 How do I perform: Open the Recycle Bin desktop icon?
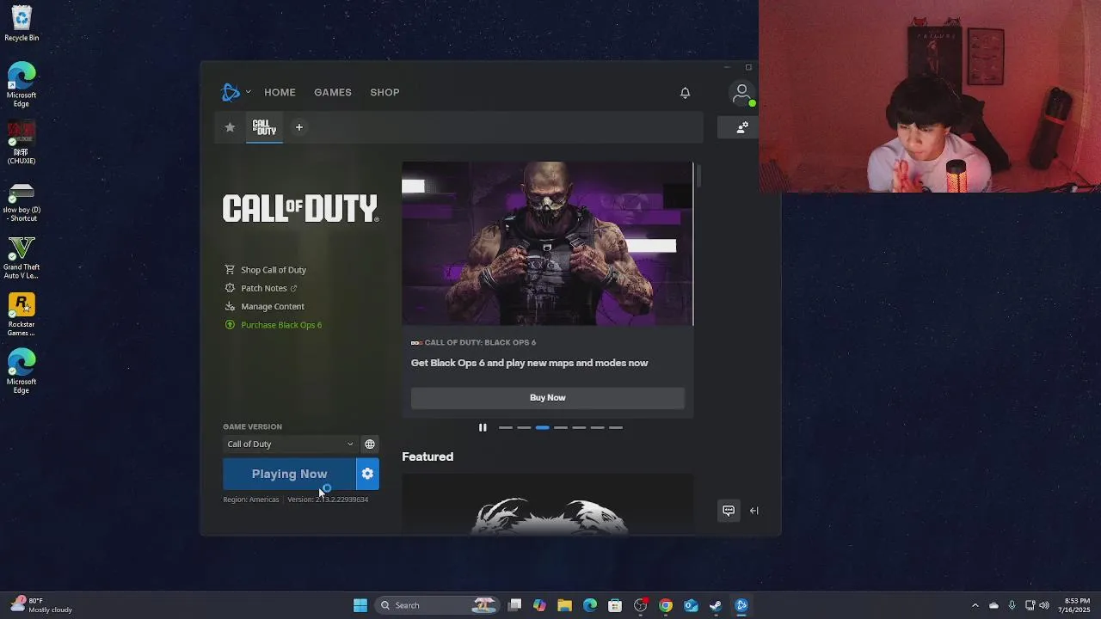(x=22, y=24)
